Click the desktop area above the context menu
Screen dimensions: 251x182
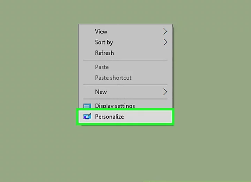click(125, 12)
